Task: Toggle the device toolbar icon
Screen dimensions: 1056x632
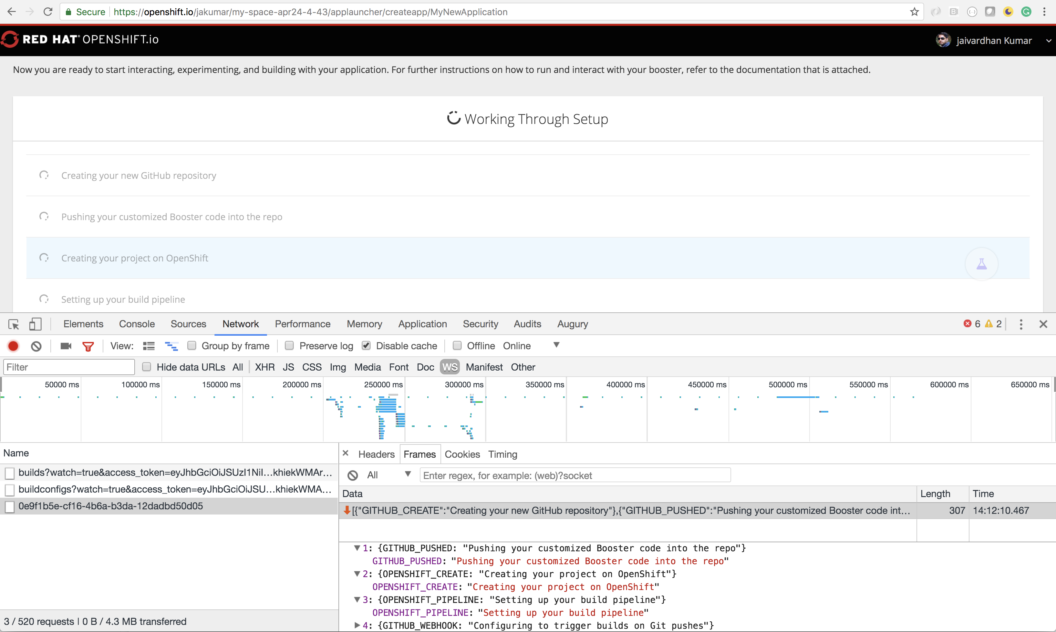Action: (x=35, y=324)
